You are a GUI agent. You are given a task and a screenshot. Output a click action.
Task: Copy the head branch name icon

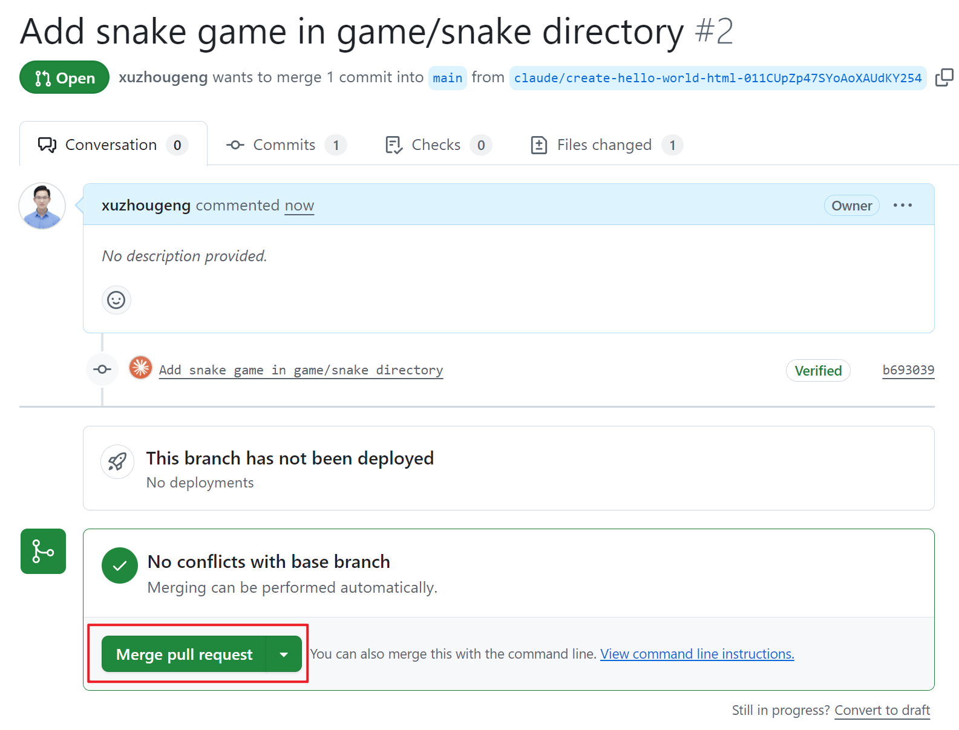click(944, 78)
